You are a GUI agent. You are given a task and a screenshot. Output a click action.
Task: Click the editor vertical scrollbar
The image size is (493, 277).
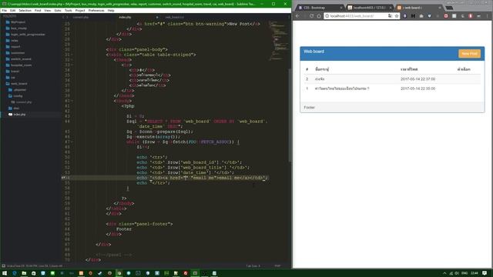290,115
